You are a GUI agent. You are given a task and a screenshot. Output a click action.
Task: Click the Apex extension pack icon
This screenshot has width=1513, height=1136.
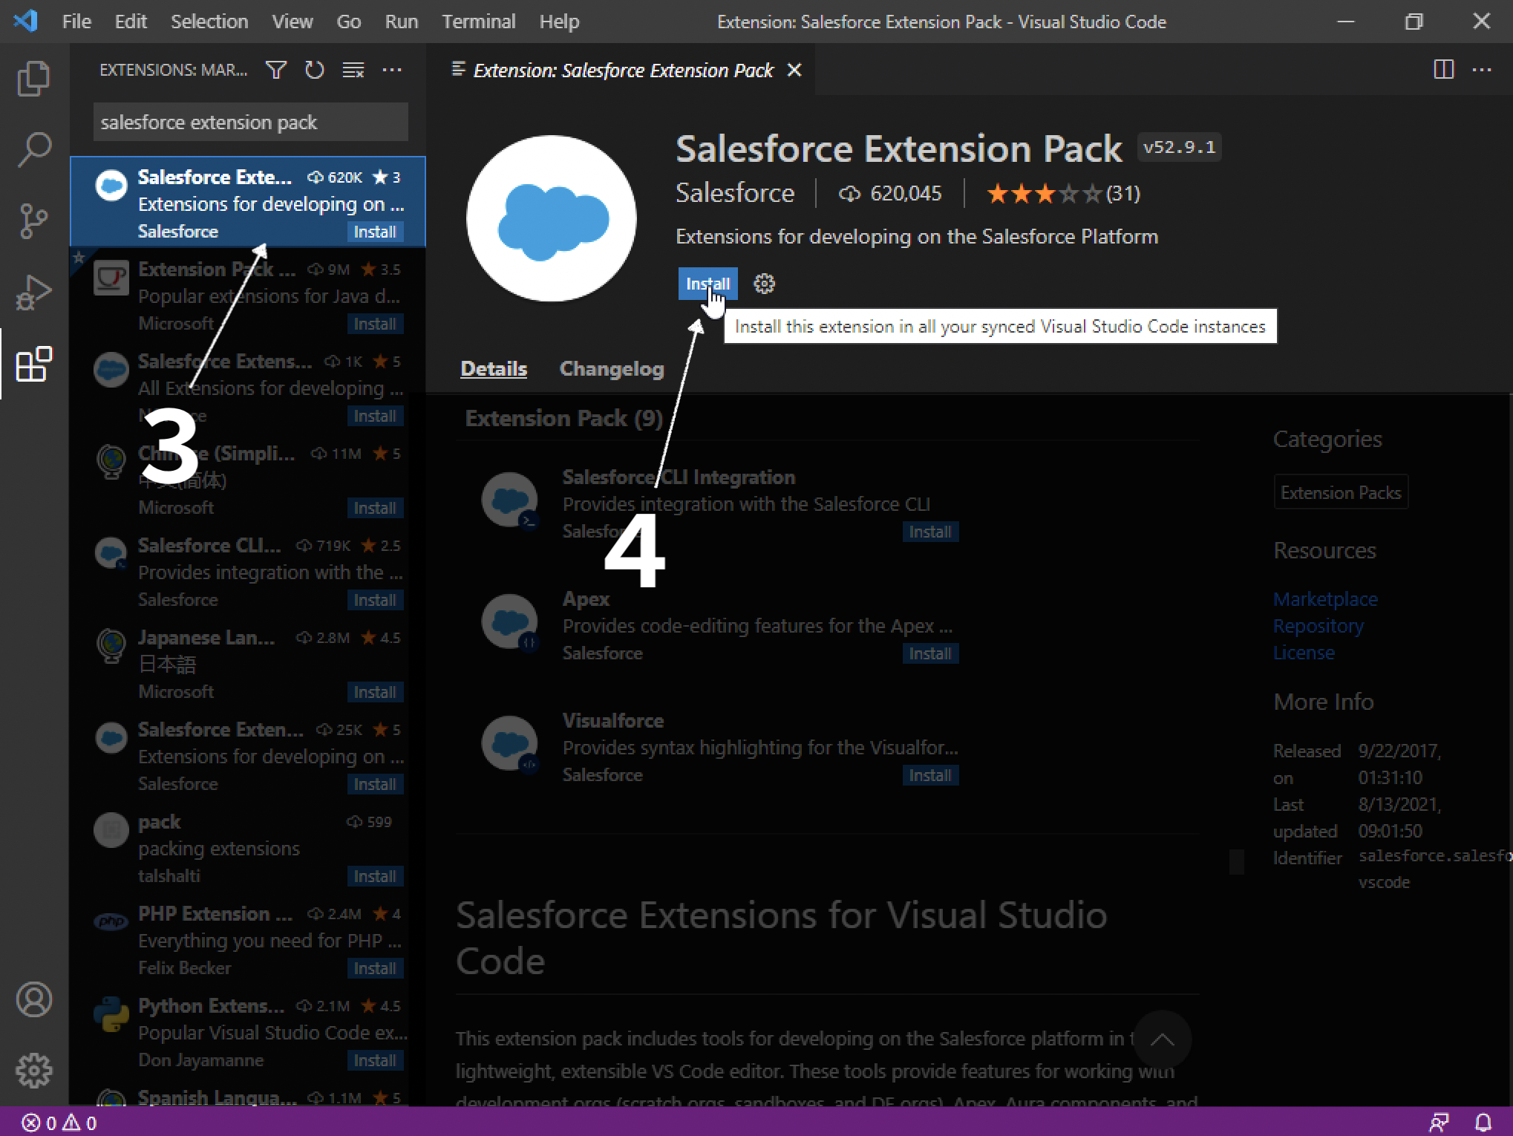pyautogui.click(x=510, y=622)
